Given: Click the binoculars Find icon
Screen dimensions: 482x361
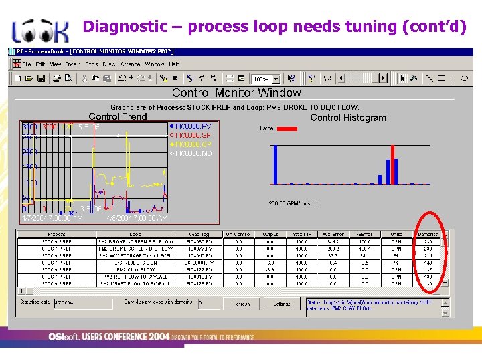Looking at the screenshot, I should tap(175, 78).
